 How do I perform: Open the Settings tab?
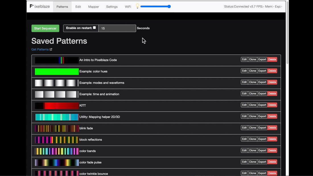tap(112, 7)
